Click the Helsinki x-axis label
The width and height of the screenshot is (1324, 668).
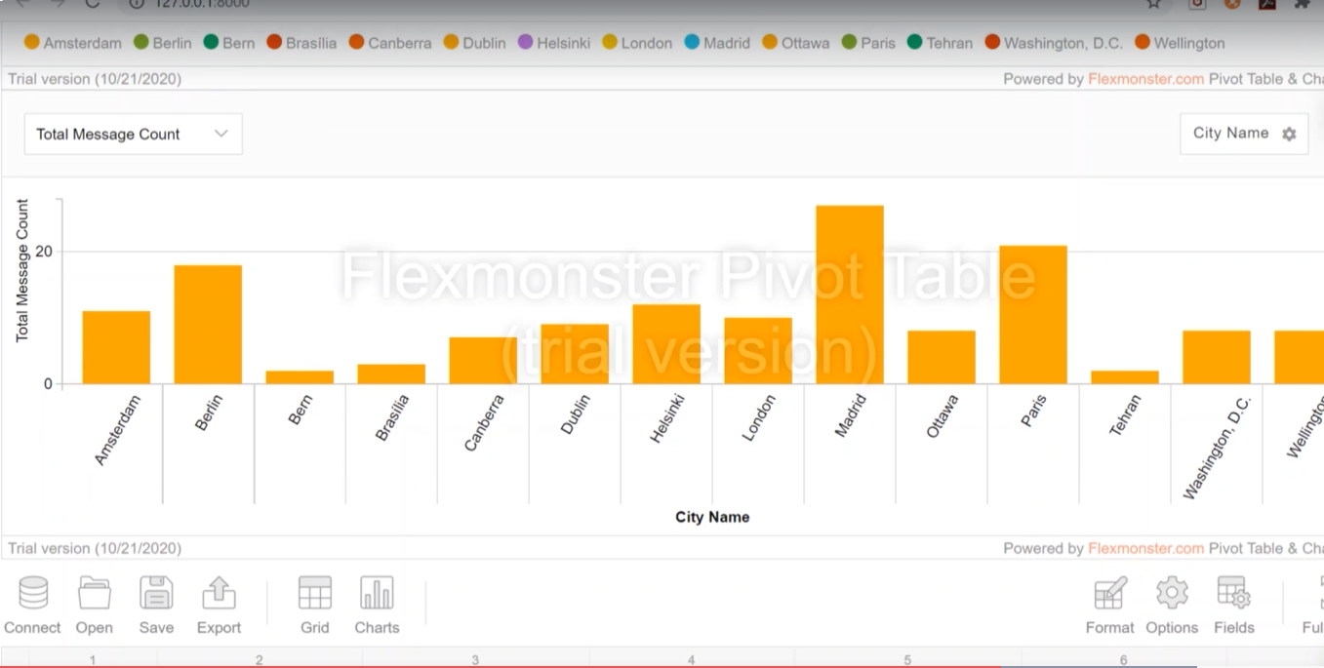tap(667, 418)
